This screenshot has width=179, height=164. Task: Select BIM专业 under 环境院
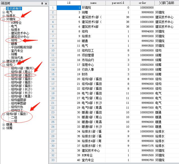16,23
